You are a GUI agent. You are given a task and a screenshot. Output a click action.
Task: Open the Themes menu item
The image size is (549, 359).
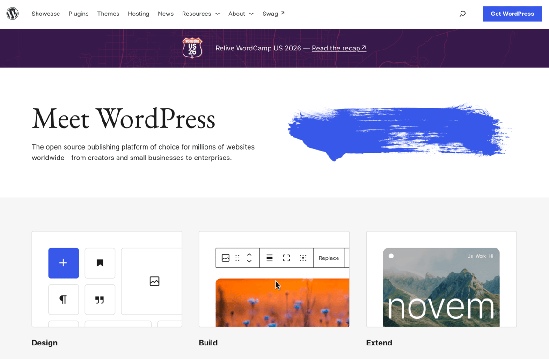pyautogui.click(x=108, y=14)
